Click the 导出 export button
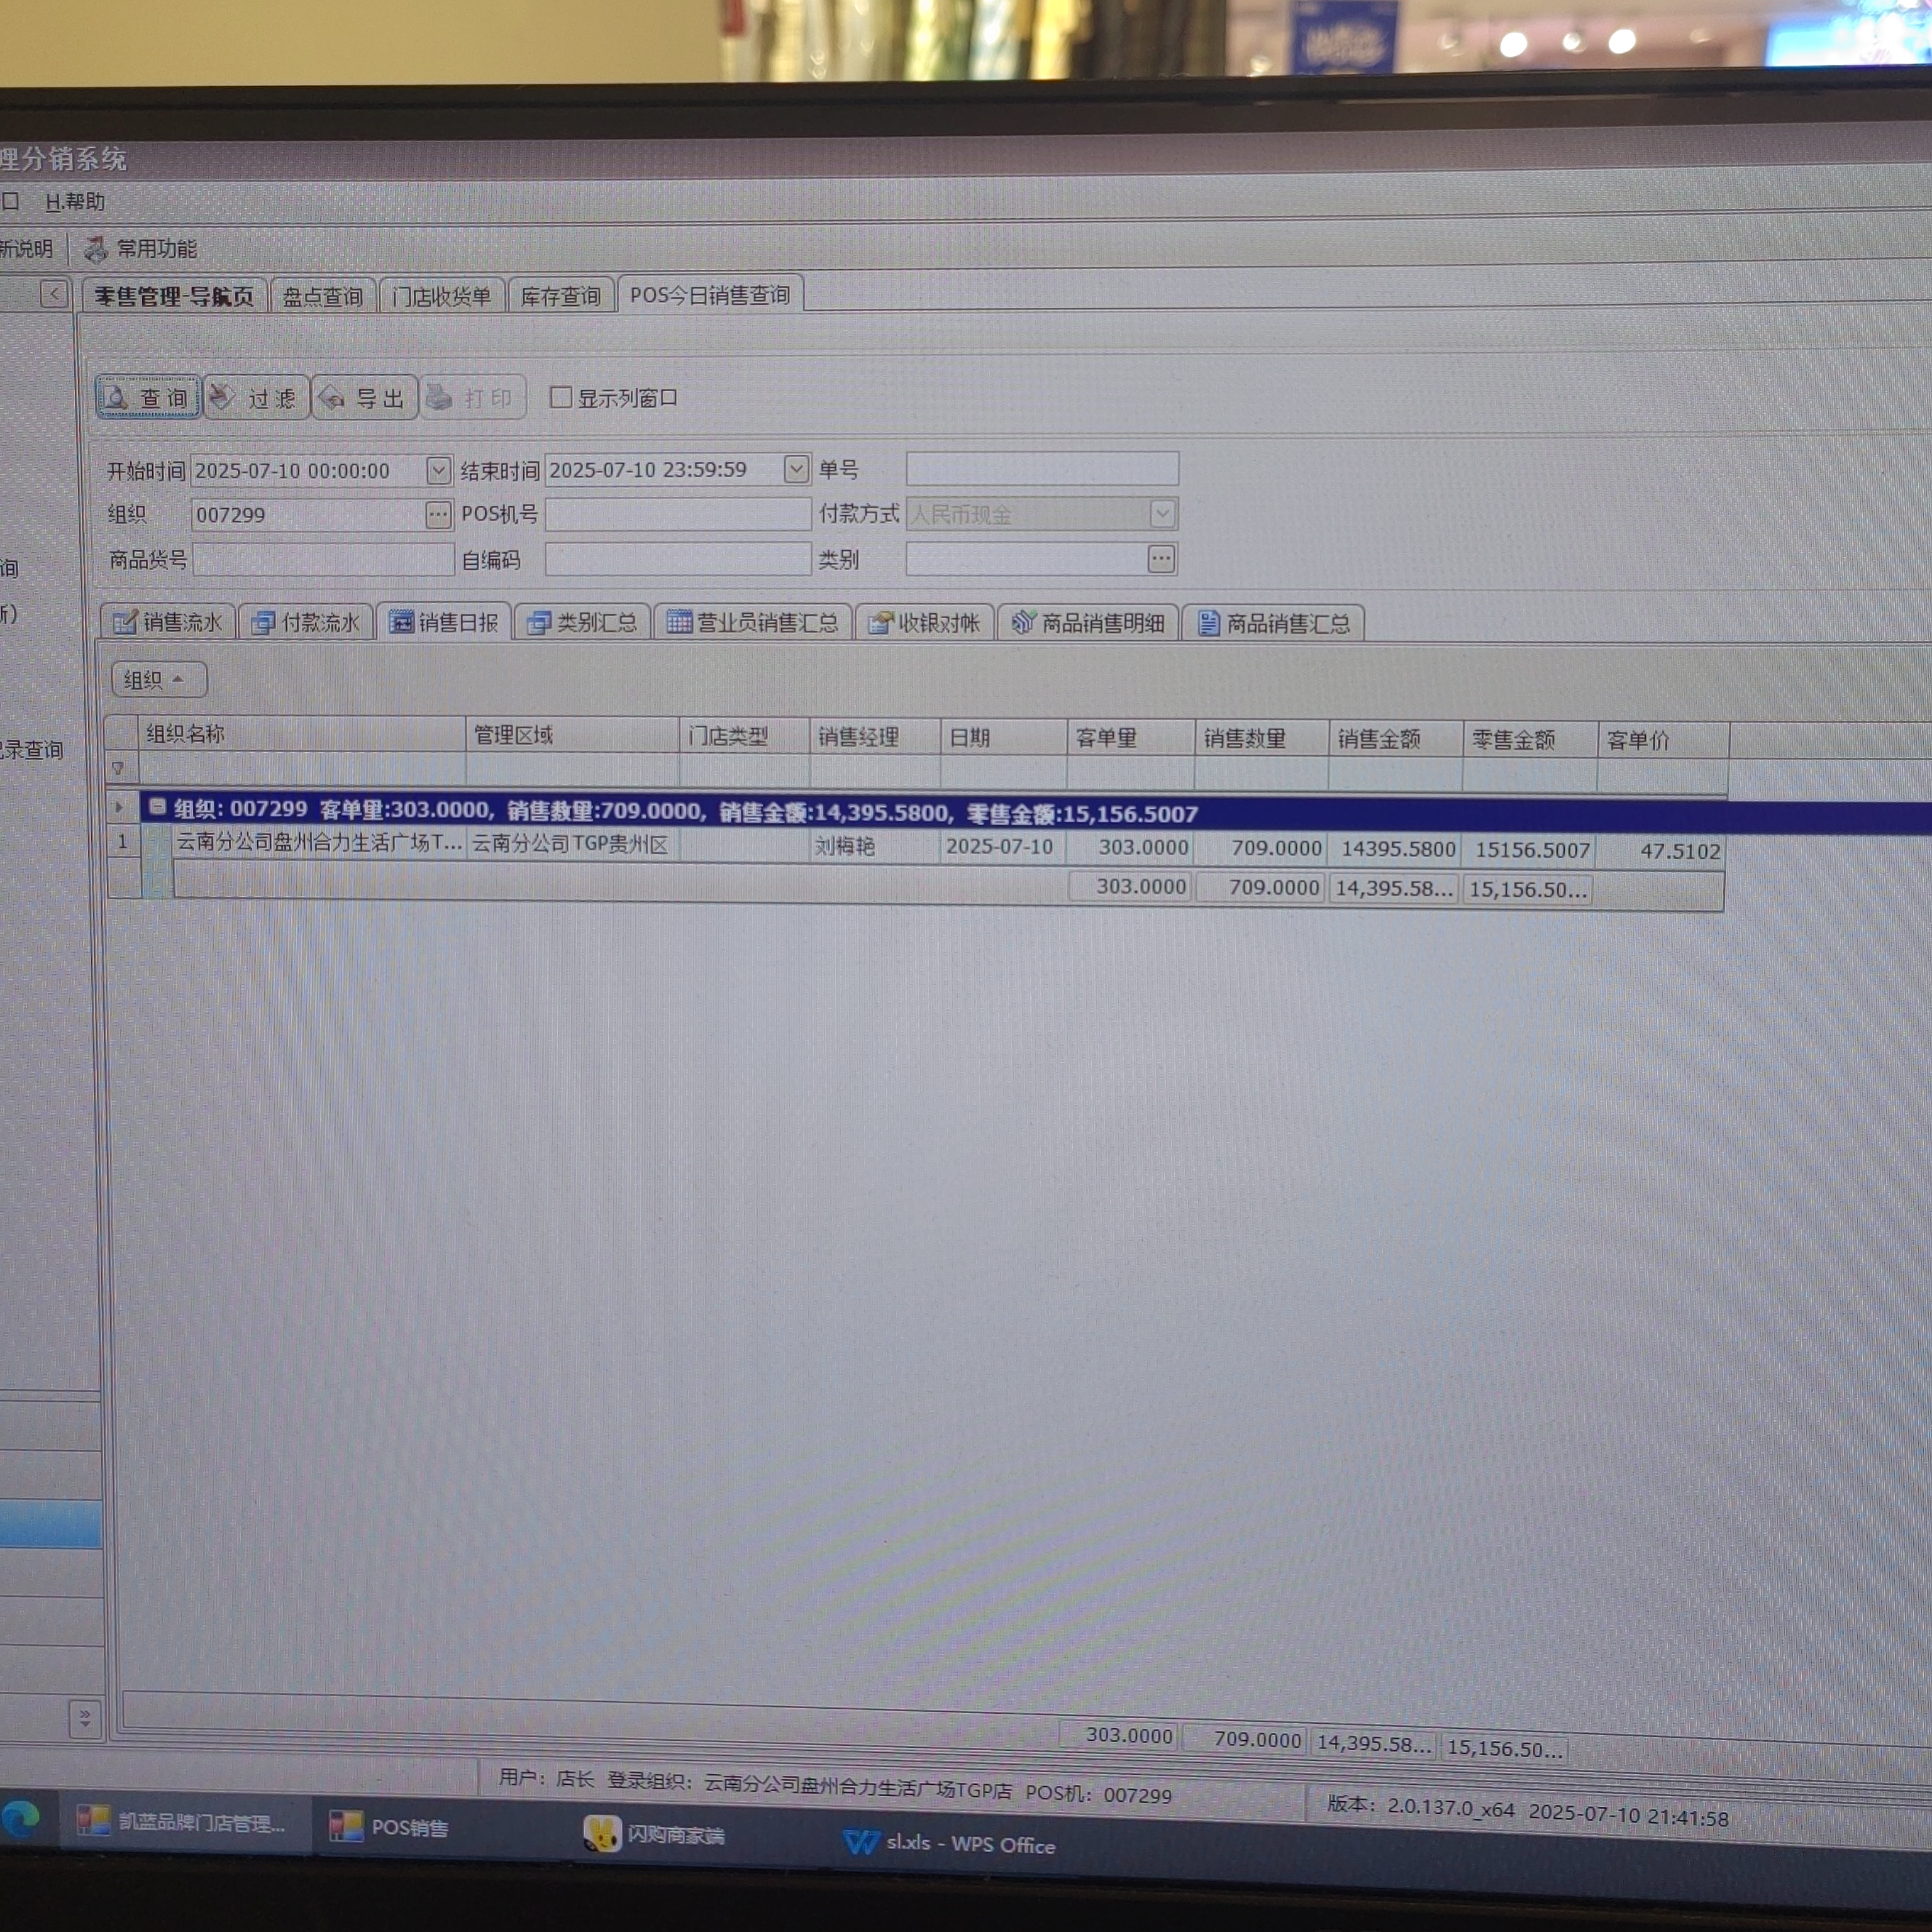 click(x=364, y=399)
